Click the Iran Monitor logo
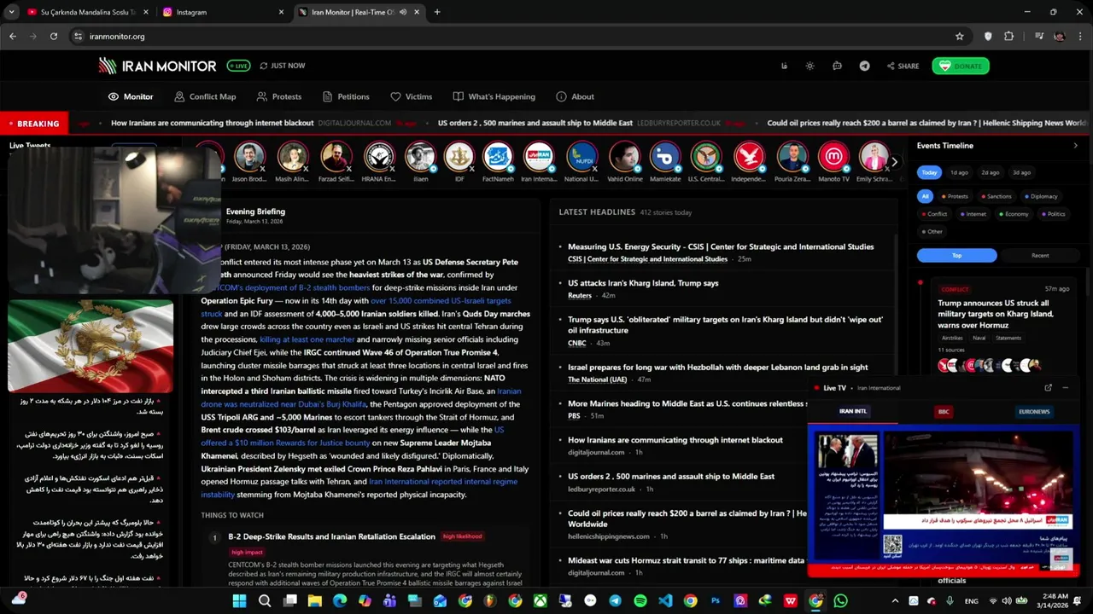 tap(157, 66)
